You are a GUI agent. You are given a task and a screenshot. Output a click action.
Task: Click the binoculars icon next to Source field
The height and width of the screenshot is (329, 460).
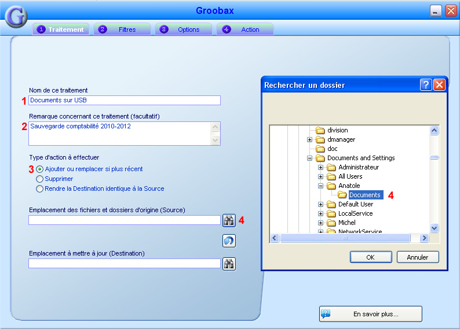click(x=229, y=220)
